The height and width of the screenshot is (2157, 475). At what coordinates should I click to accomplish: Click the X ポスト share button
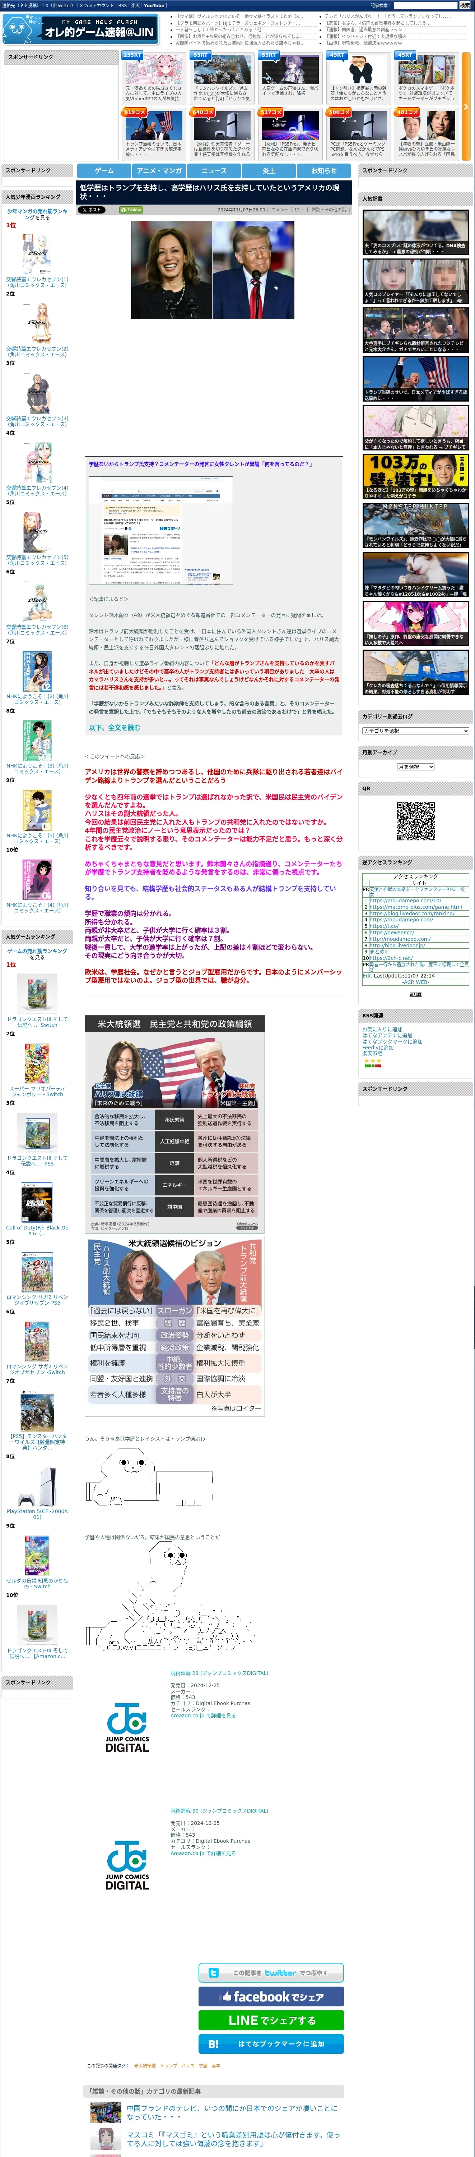(x=91, y=210)
